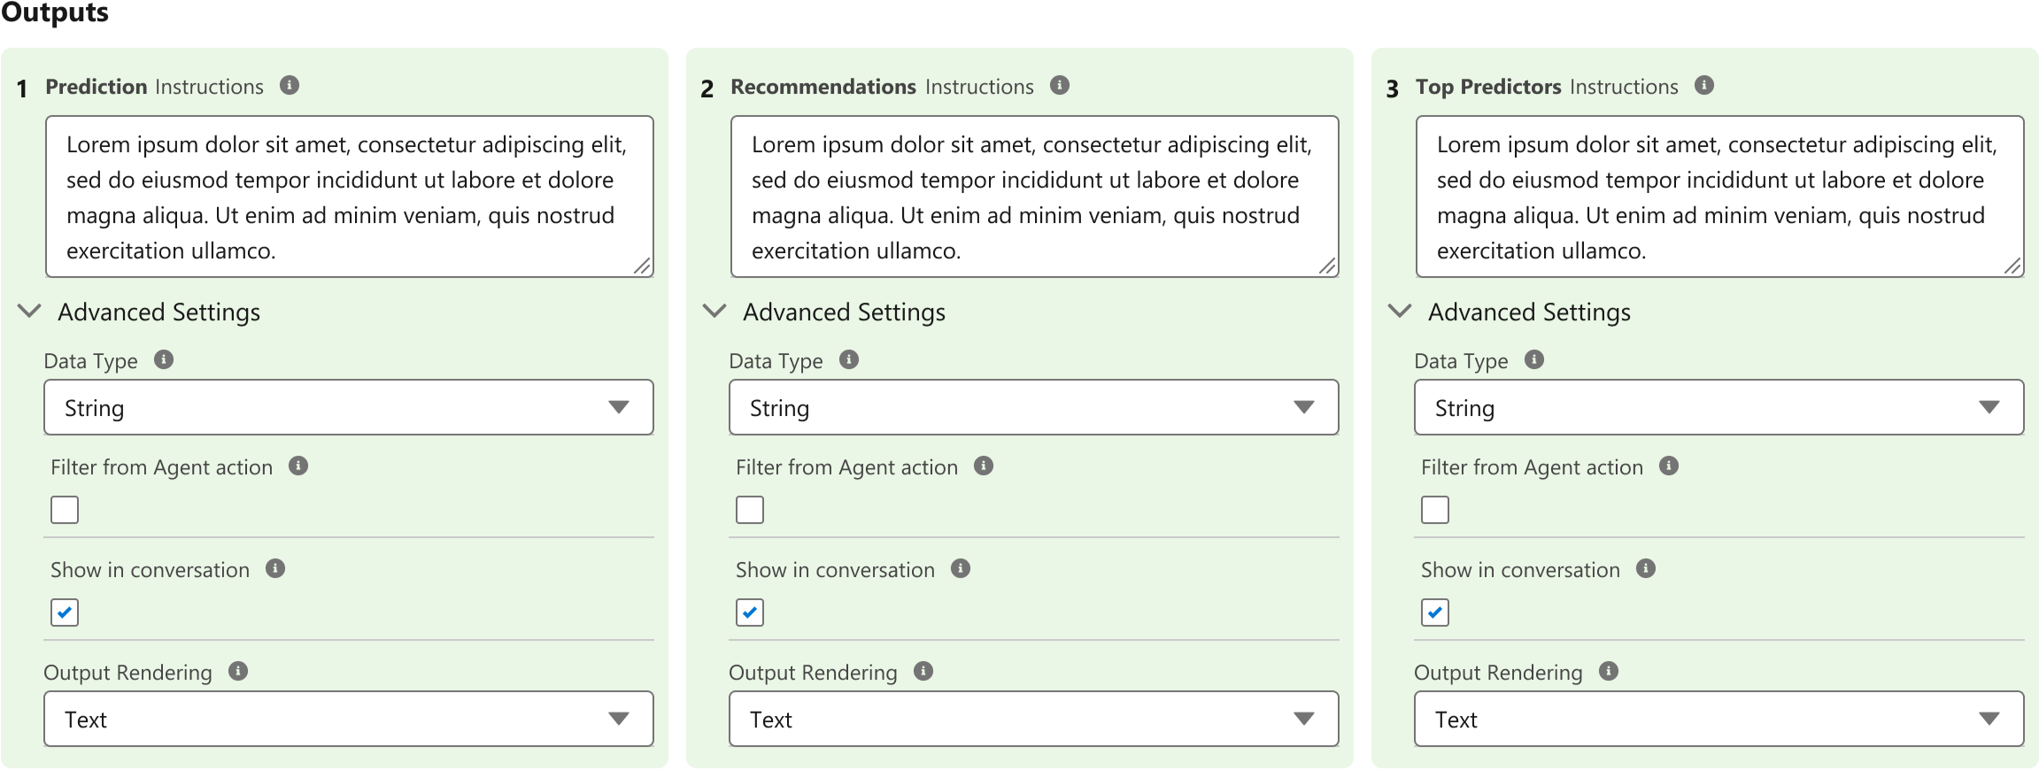Click Output Rendering info icon in Prediction card
The width and height of the screenshot is (2039, 770).
pyautogui.click(x=238, y=672)
